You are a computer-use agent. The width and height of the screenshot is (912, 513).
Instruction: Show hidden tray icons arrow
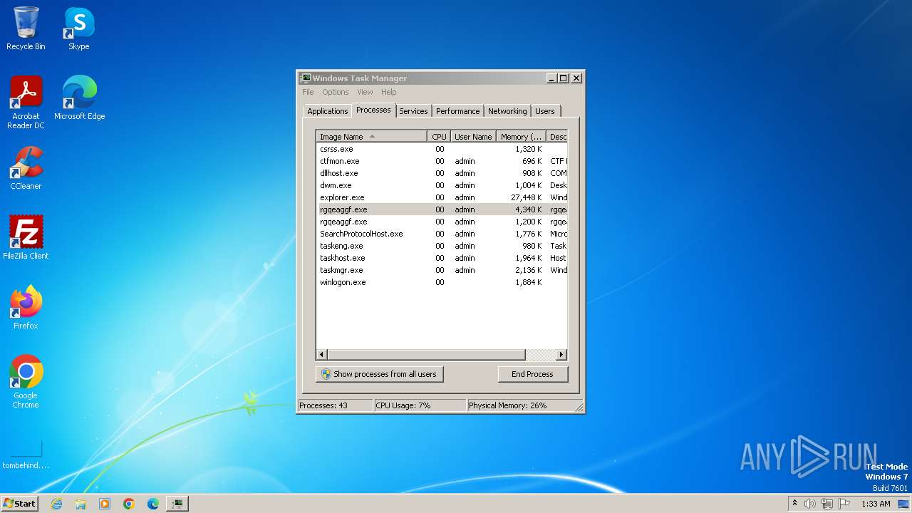point(794,504)
